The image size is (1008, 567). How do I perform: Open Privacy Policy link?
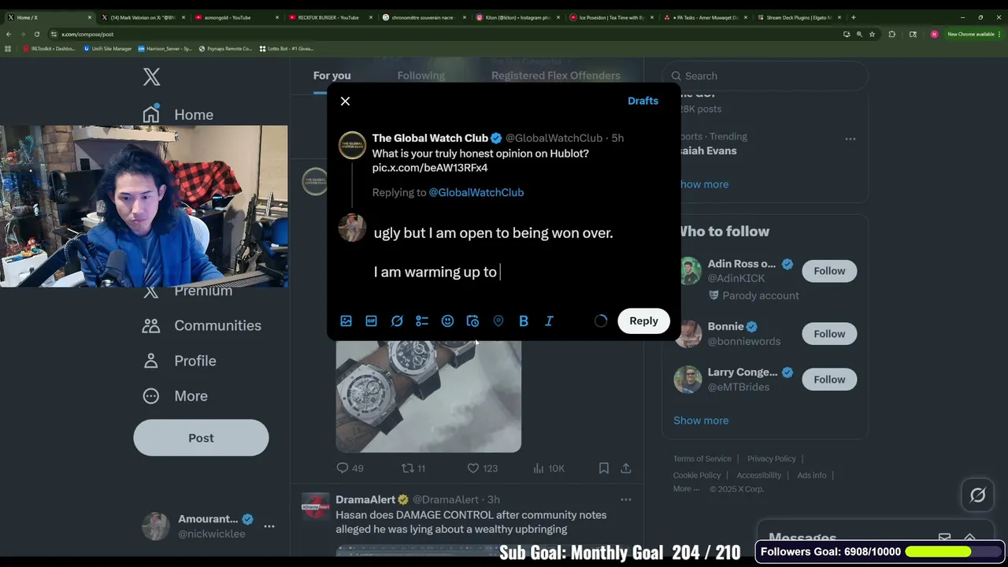(x=771, y=459)
